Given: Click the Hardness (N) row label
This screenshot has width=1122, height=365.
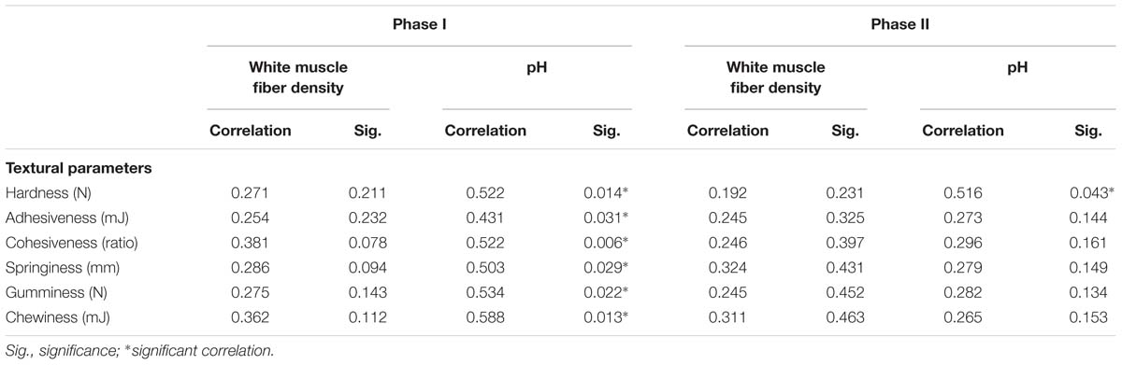Looking at the screenshot, I should coord(42,192).
